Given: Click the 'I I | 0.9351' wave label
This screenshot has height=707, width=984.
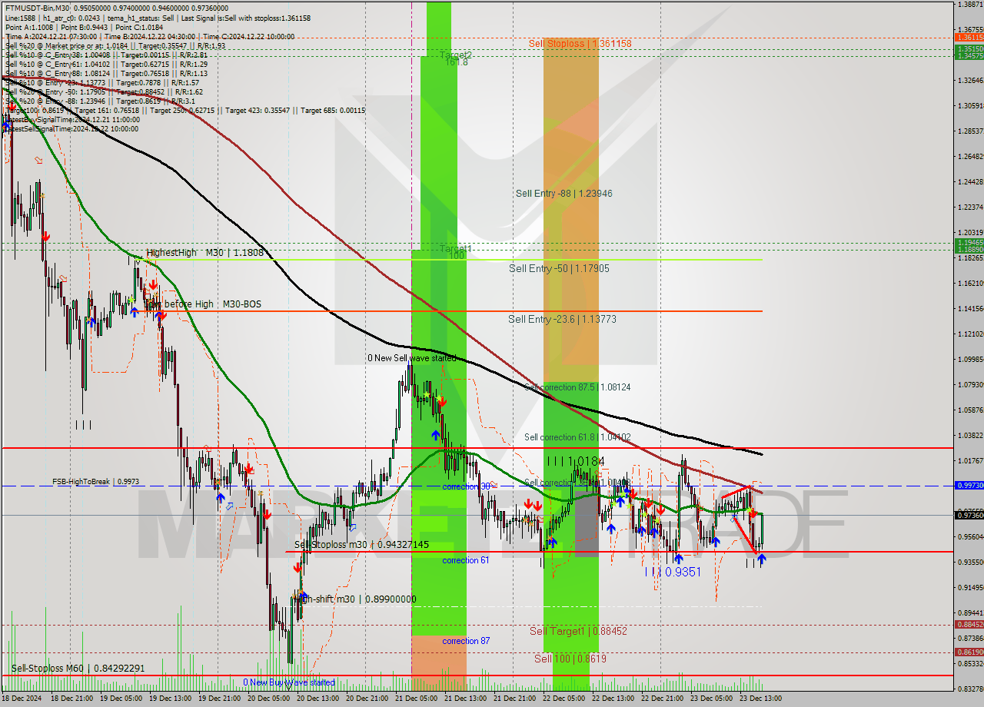Looking at the screenshot, I should coord(673,572).
